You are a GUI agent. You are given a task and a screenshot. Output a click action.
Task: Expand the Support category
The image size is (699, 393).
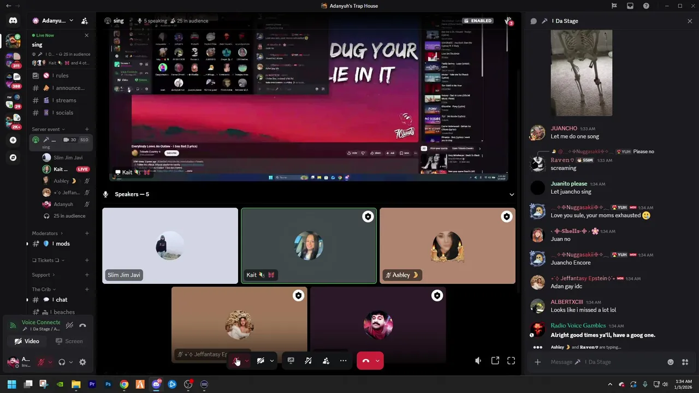43,275
